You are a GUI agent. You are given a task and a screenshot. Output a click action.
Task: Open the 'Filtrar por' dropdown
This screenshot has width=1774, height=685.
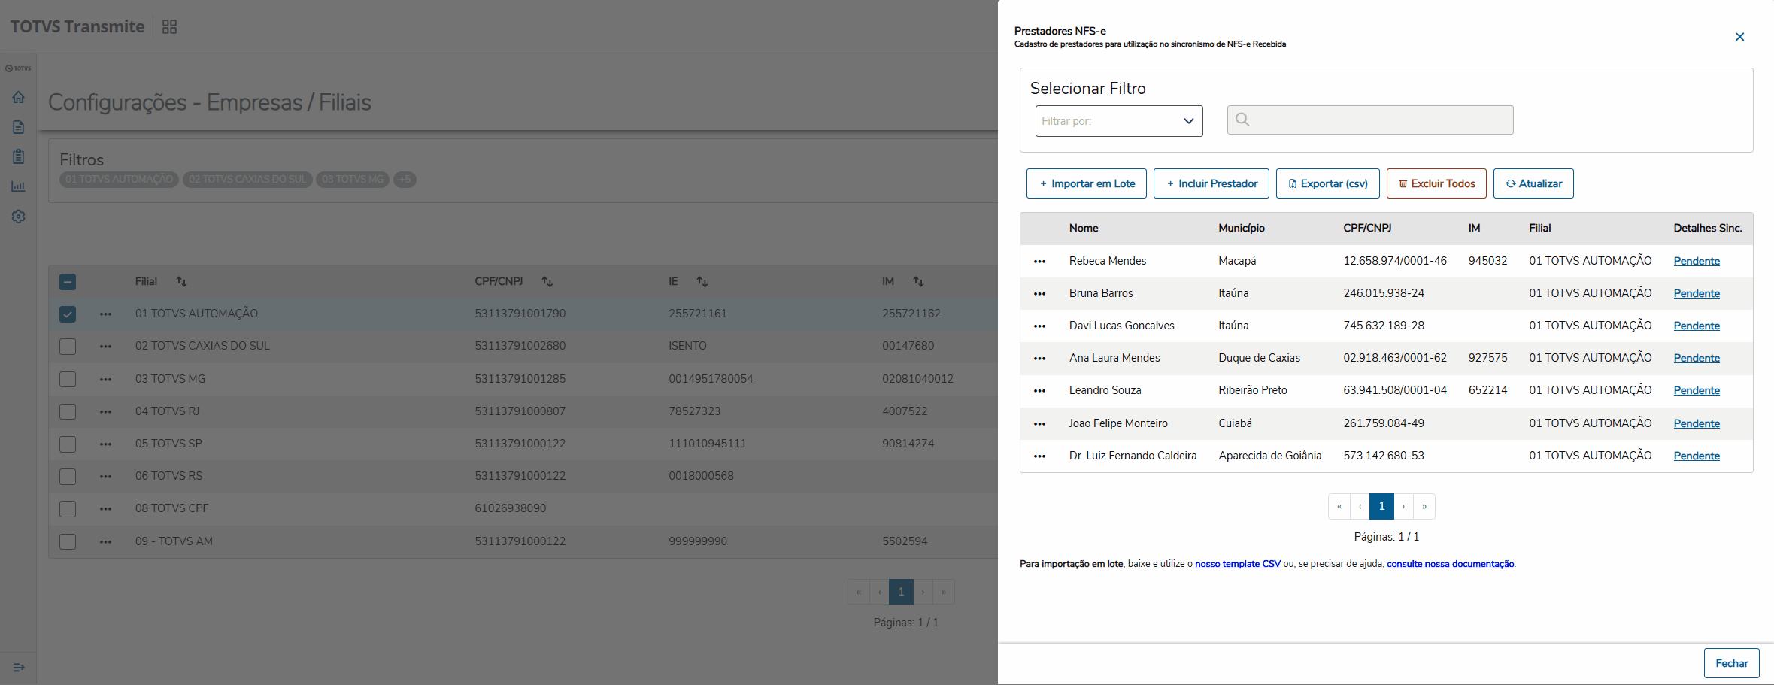pyautogui.click(x=1118, y=121)
